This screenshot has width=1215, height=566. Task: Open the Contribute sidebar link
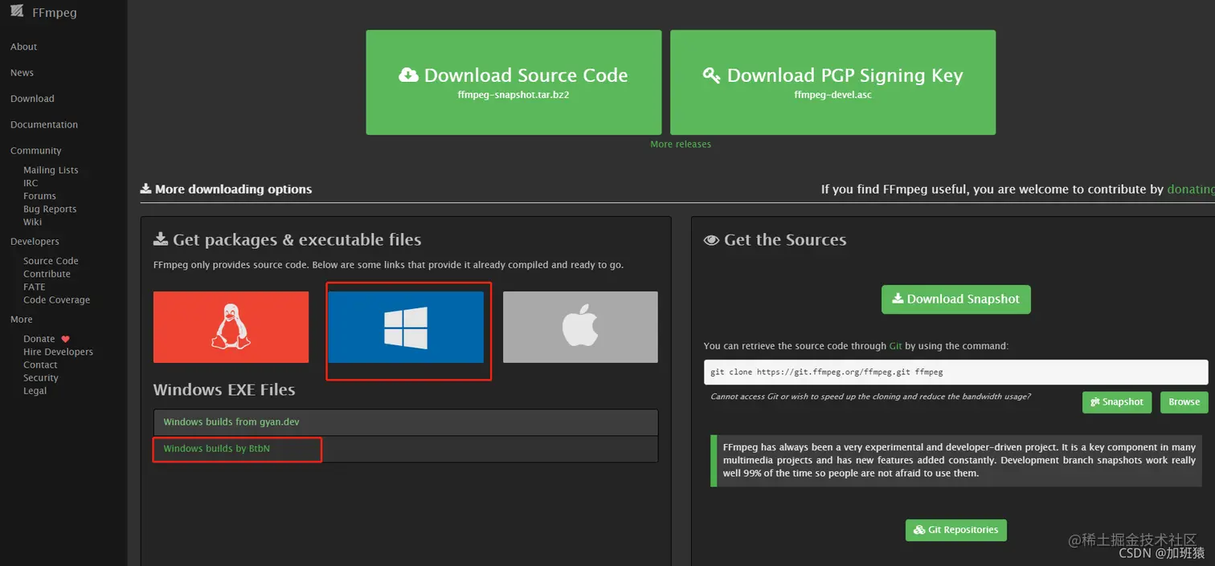tap(47, 274)
